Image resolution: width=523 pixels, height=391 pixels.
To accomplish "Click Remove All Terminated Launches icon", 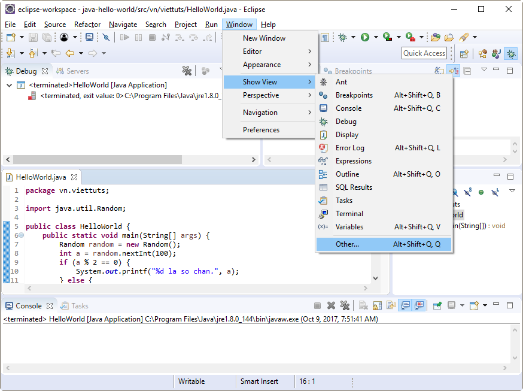I will click(x=187, y=71).
